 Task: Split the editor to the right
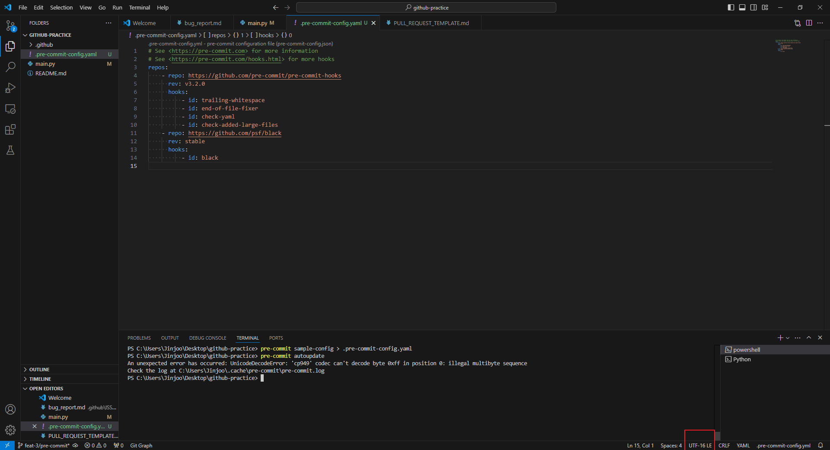tap(809, 23)
